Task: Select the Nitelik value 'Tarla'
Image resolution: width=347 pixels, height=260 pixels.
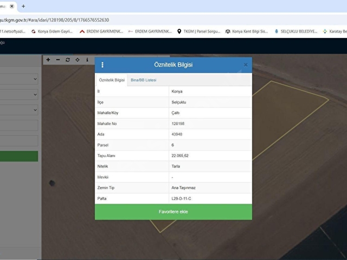Action: click(176, 166)
